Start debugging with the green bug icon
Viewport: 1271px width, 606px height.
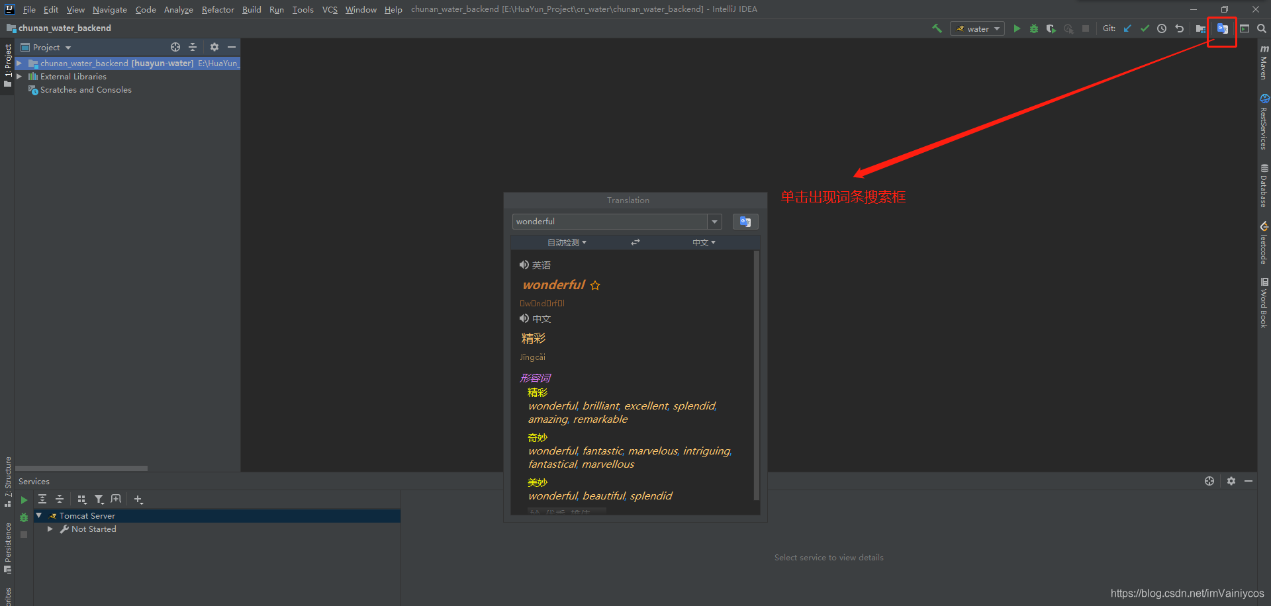coord(1034,28)
